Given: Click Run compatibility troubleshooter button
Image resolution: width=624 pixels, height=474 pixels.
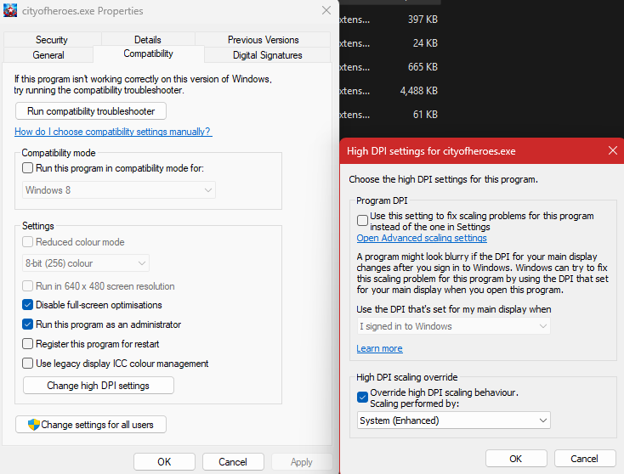Looking at the screenshot, I should [90, 111].
